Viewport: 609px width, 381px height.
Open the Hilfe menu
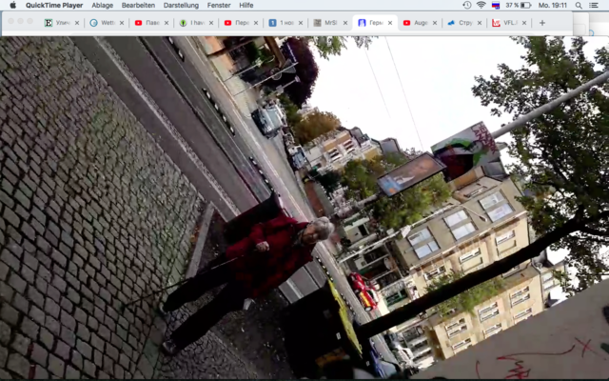coord(246,5)
